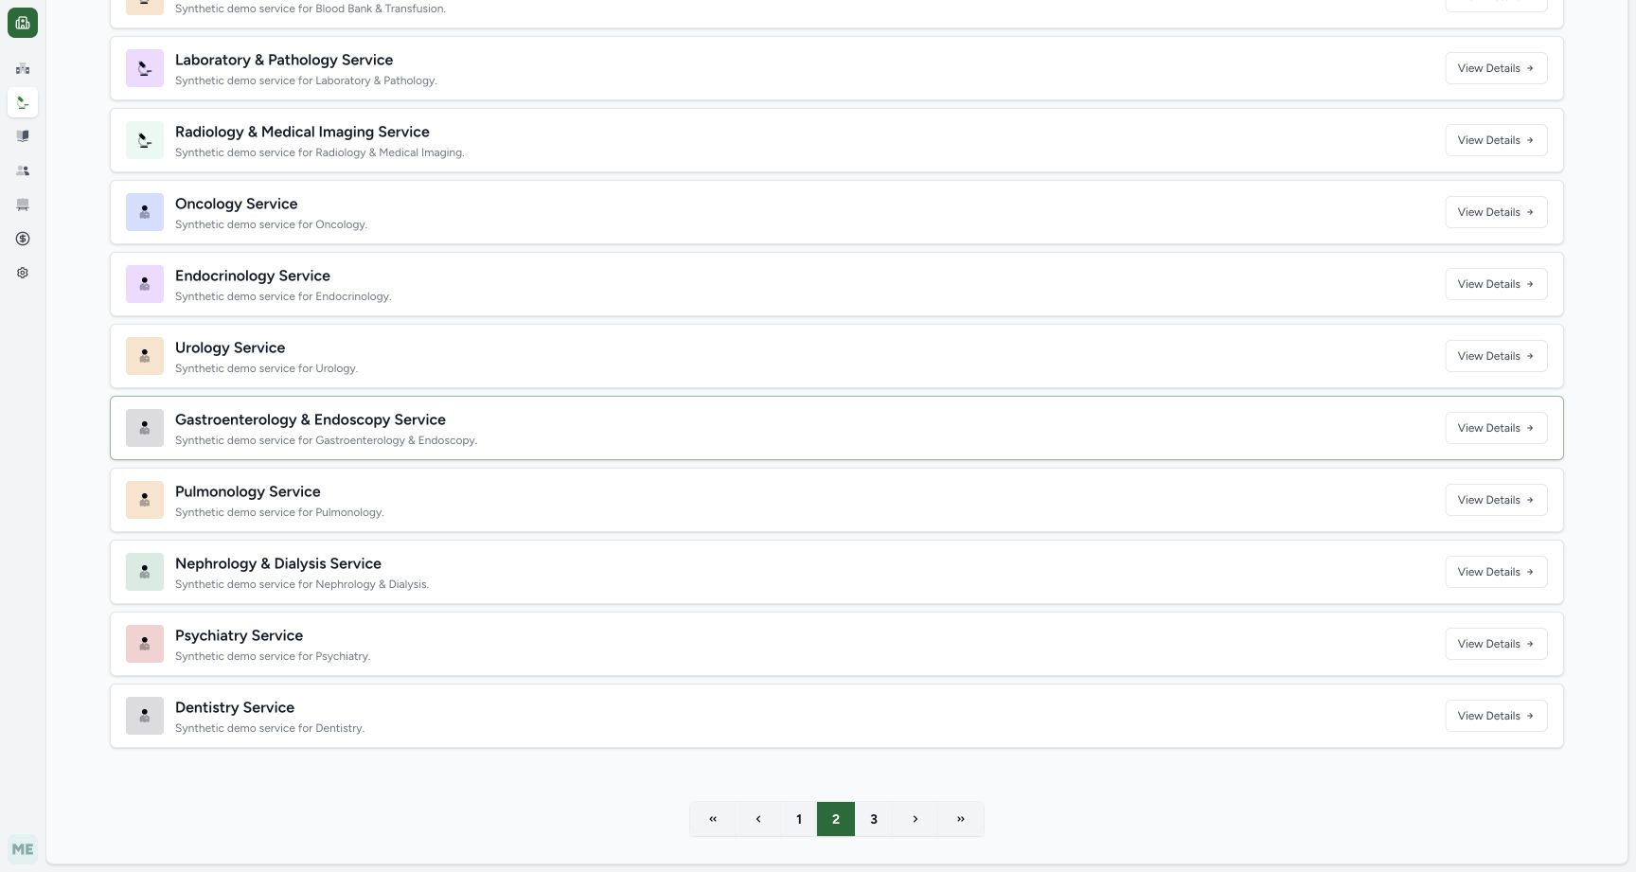The width and height of the screenshot is (1636, 872).
Task: View details for Psychiatry Service
Action: click(1496, 644)
